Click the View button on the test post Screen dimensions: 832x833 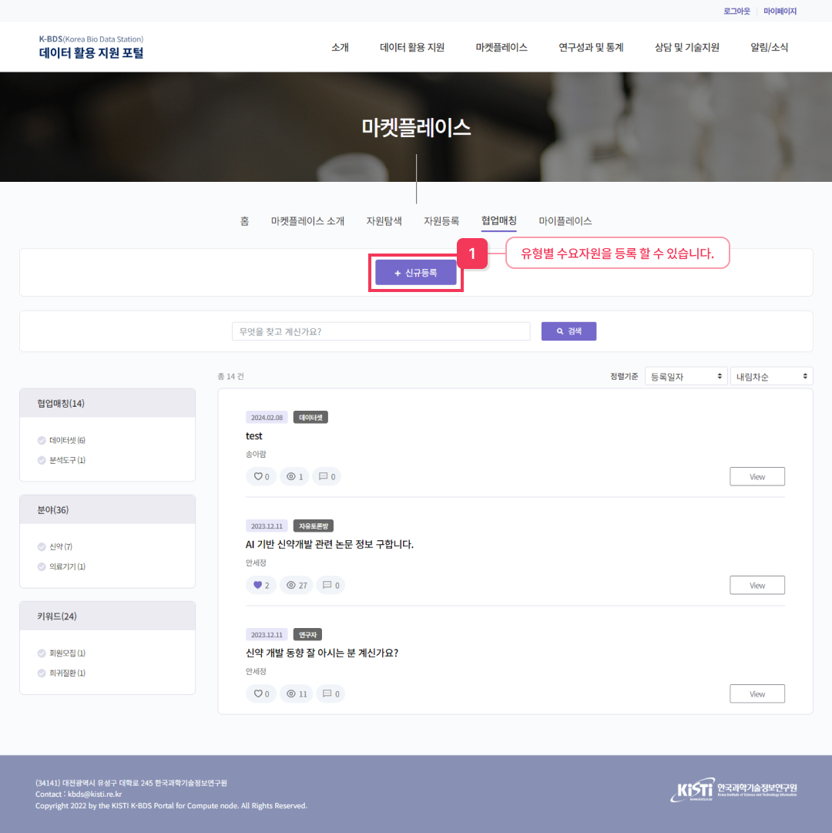(757, 476)
